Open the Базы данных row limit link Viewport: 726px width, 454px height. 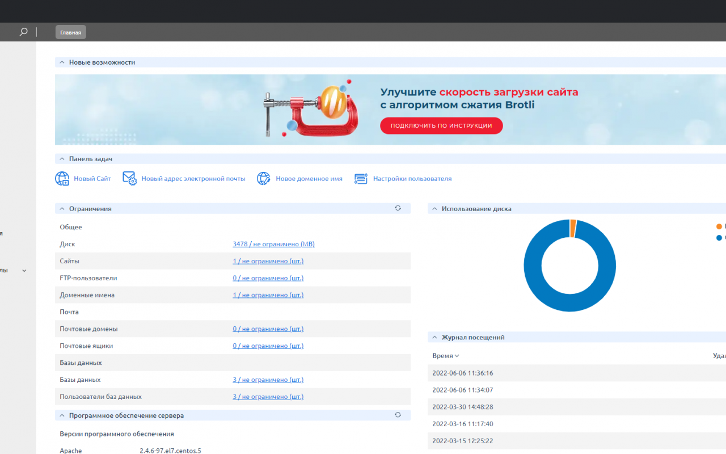[x=268, y=380]
